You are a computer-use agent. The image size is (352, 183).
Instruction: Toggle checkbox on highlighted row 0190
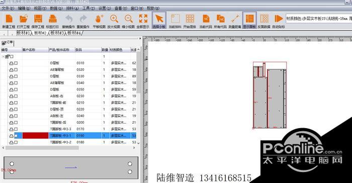[x=16, y=136]
